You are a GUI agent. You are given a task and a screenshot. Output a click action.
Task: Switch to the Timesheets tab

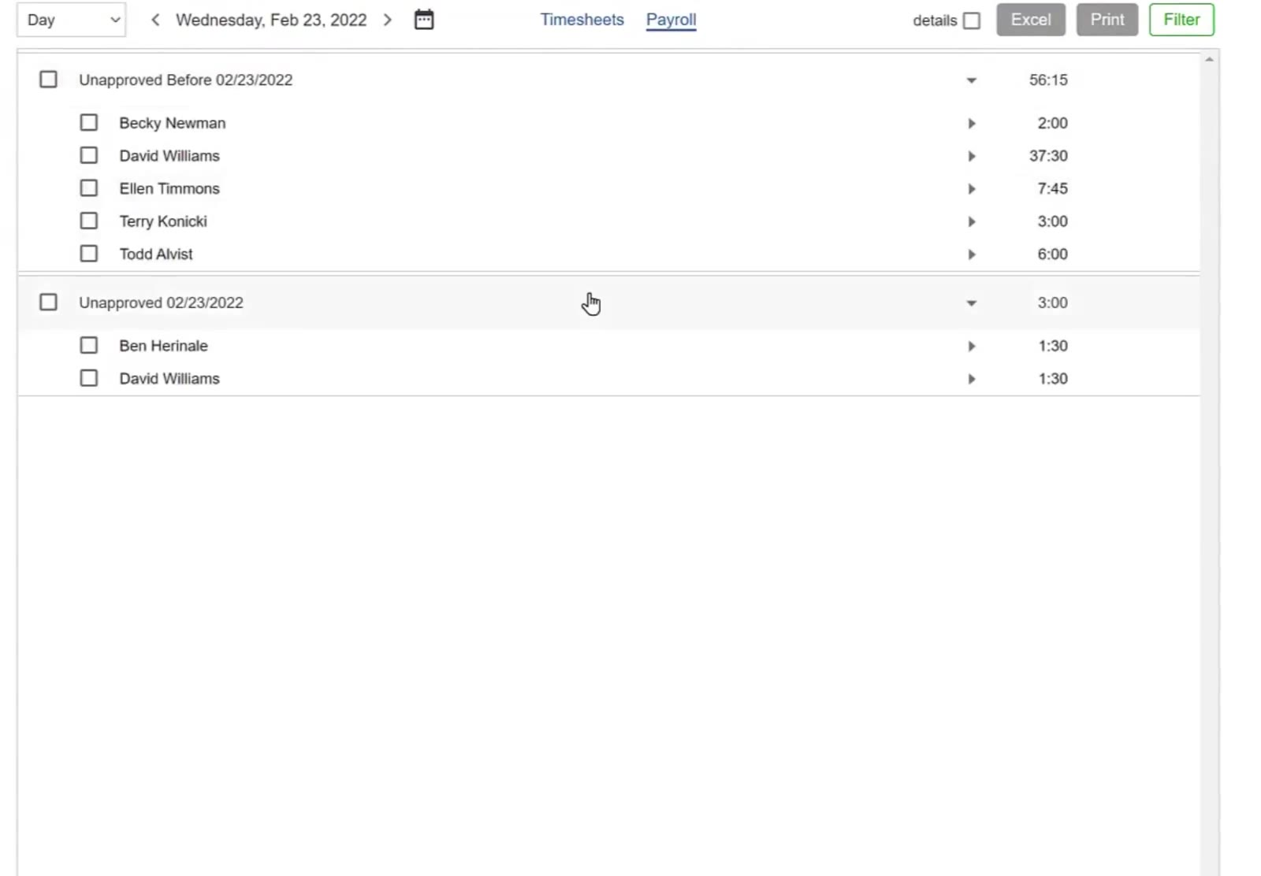point(582,20)
